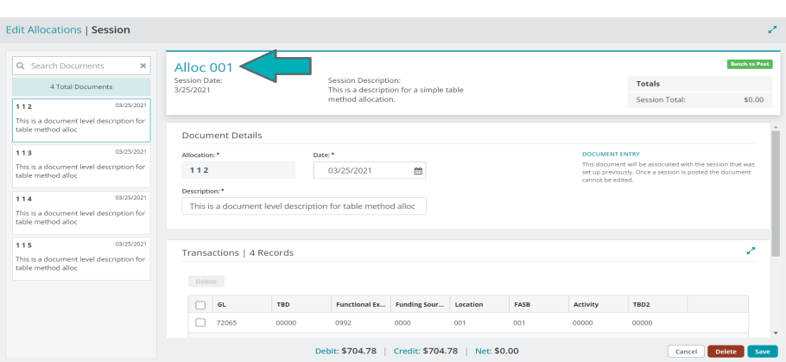Select document 1 1 5 in the sidebar

(x=81, y=257)
